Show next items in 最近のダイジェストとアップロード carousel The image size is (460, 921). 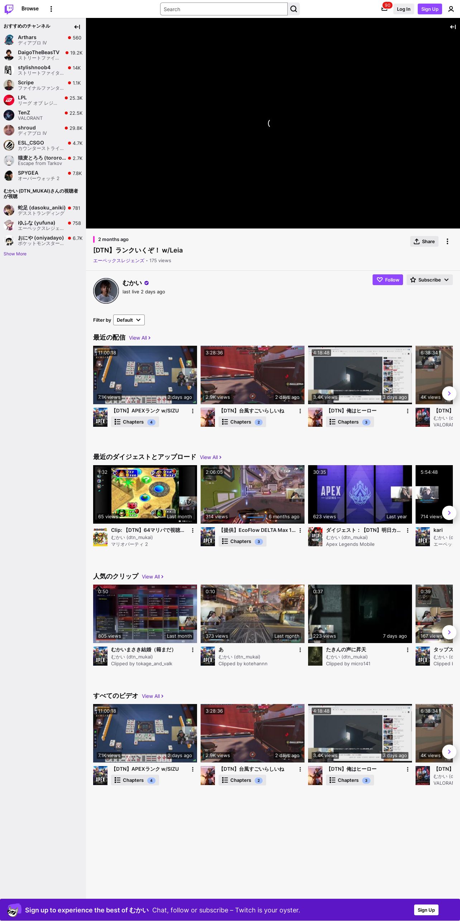[449, 513]
